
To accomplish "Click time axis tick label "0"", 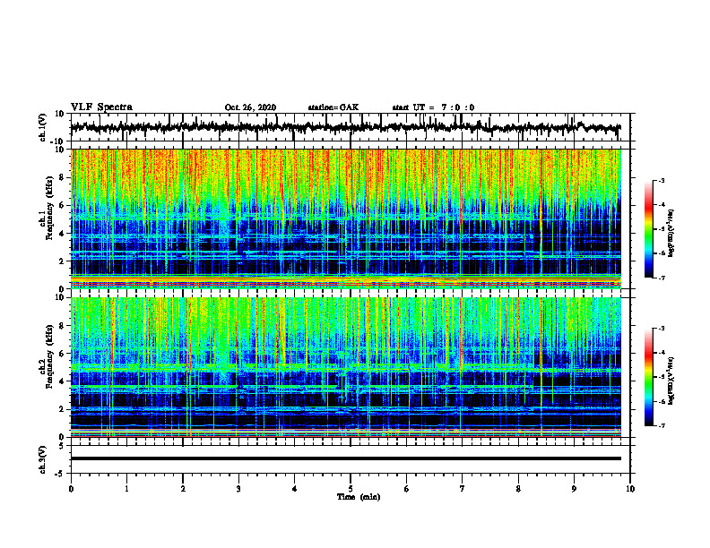I will point(71,489).
